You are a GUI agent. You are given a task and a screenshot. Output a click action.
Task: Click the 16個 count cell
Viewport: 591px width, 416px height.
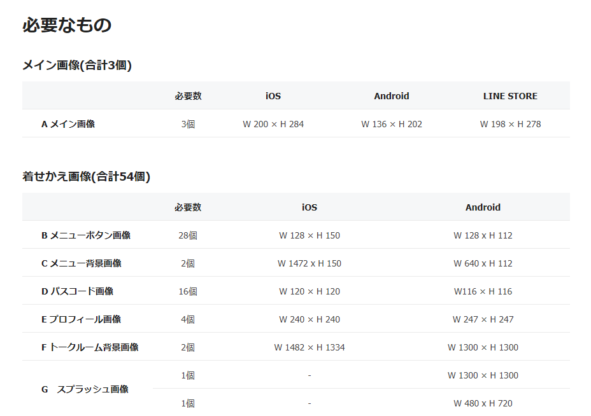pos(188,291)
